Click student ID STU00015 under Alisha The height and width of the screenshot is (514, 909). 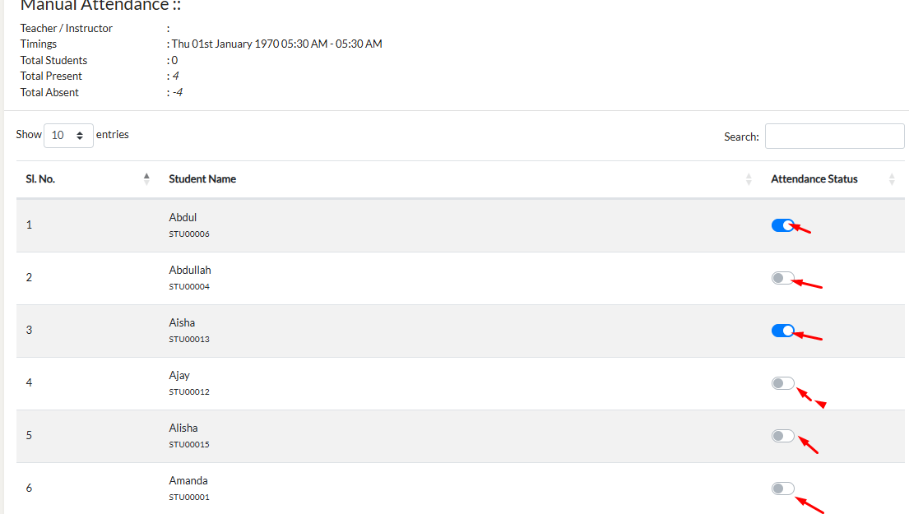coord(189,445)
